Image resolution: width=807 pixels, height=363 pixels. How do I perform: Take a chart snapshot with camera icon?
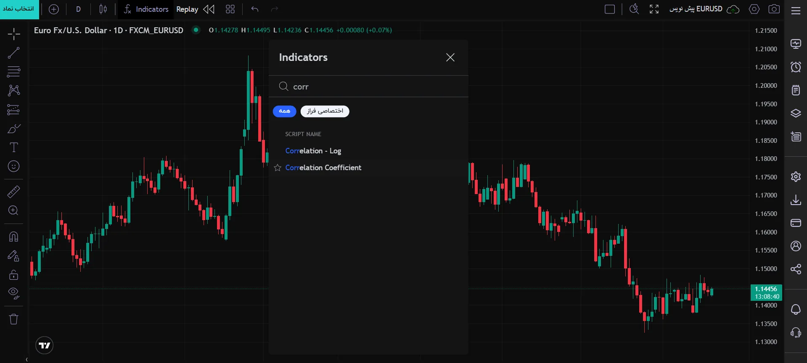774,9
